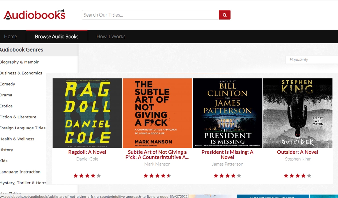Click the red search magnifier button
The height and width of the screenshot is (198, 338).
224,15
